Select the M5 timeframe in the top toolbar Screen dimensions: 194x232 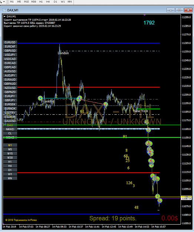[19, 2]
